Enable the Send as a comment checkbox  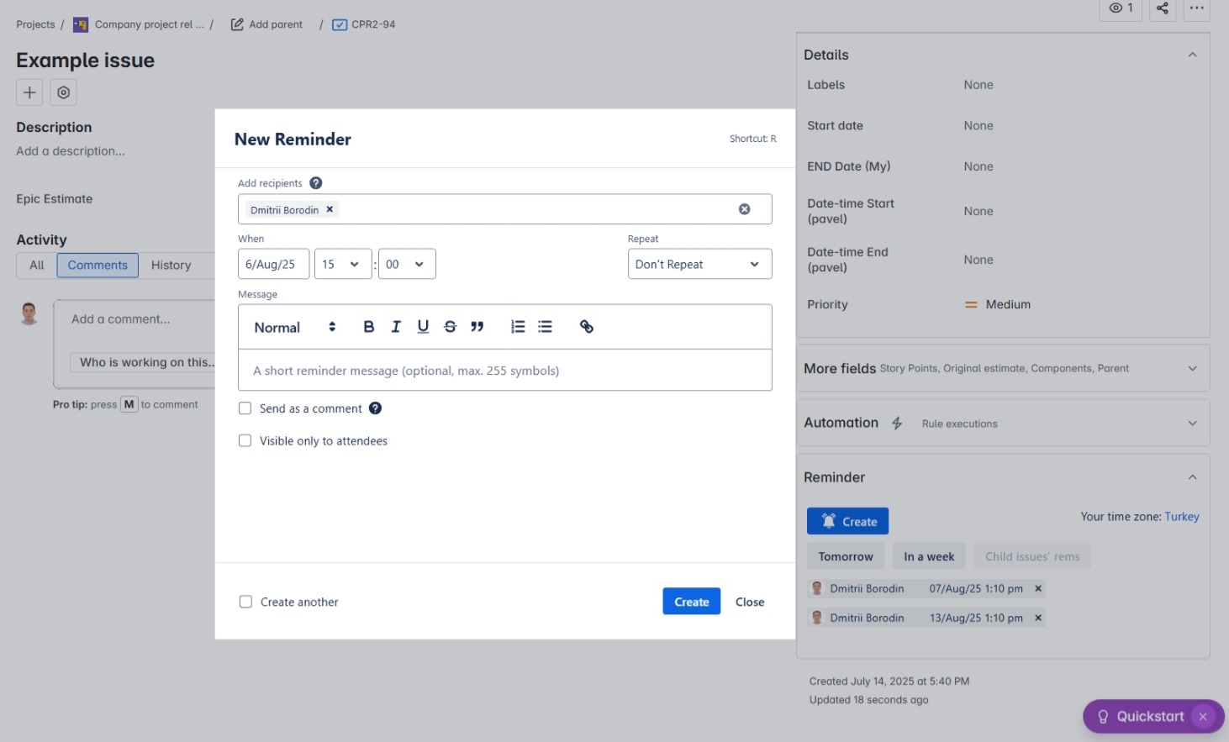click(x=245, y=408)
